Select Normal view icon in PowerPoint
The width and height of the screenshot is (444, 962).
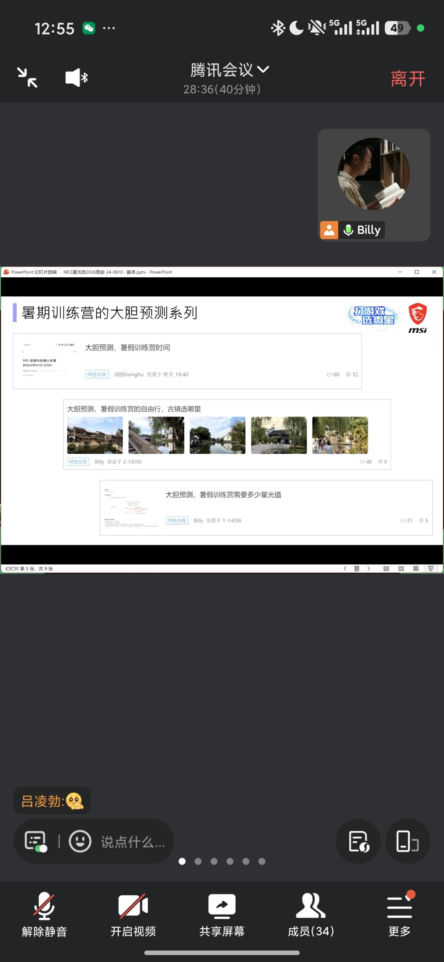pyautogui.click(x=386, y=568)
